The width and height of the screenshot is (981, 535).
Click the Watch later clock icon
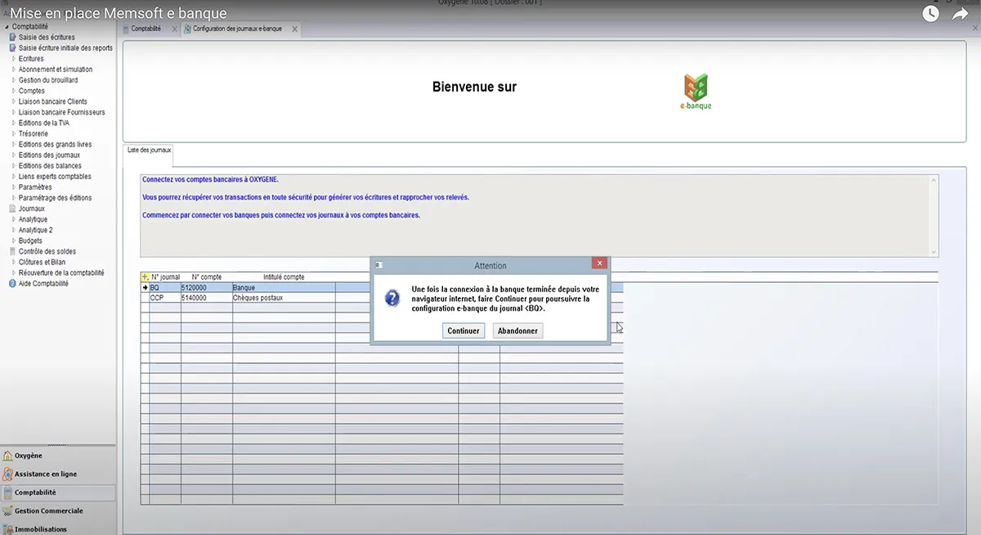click(930, 14)
